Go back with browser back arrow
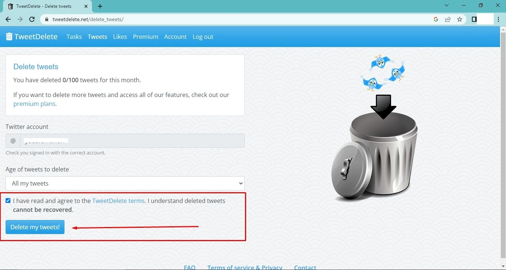506x270 pixels. click(8, 19)
